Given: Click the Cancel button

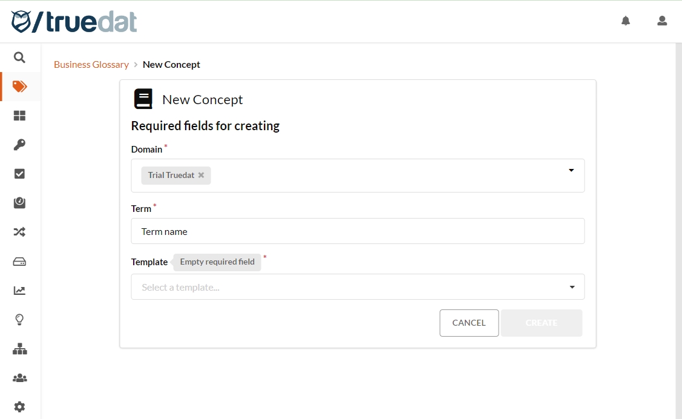Looking at the screenshot, I should 469,323.
